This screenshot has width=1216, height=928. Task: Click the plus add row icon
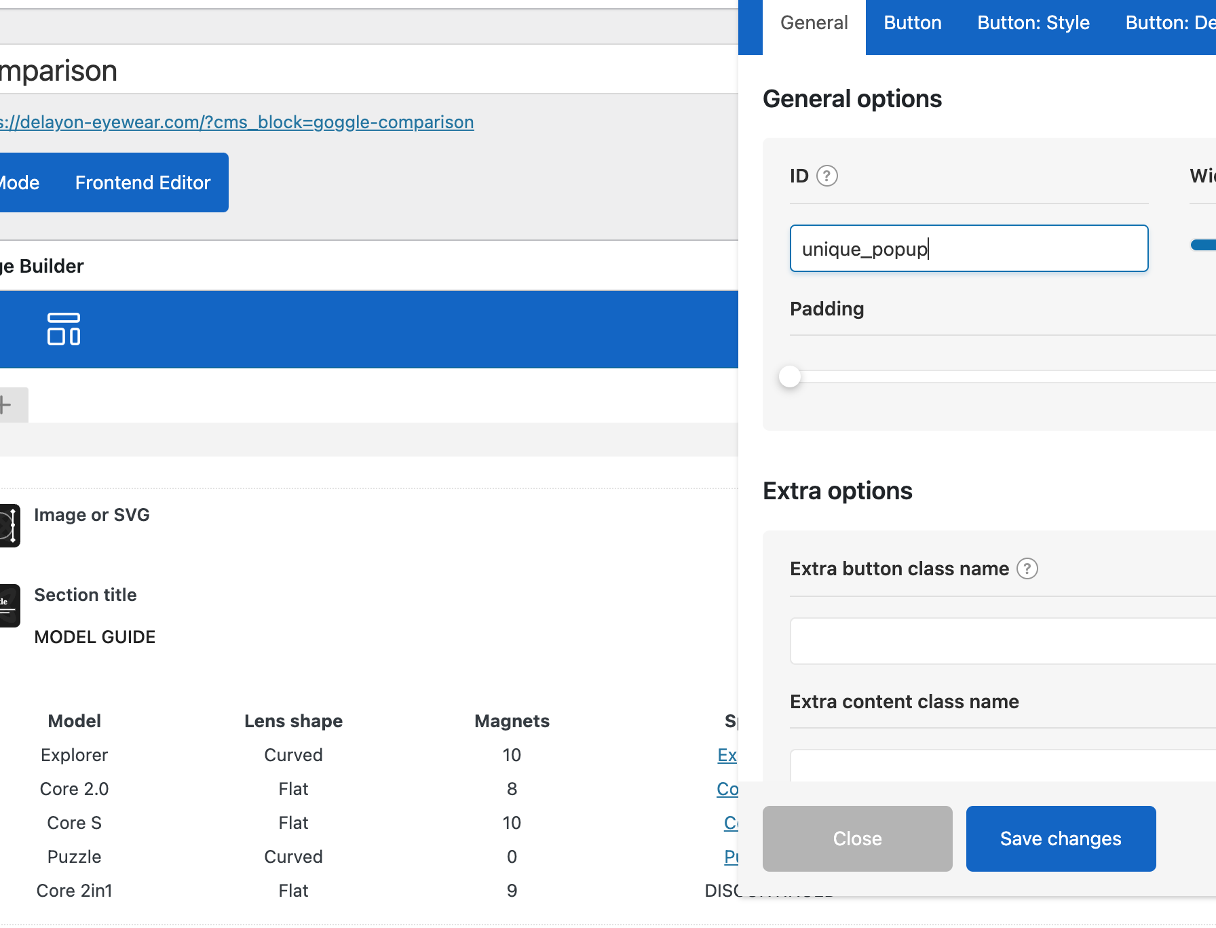pos(7,405)
